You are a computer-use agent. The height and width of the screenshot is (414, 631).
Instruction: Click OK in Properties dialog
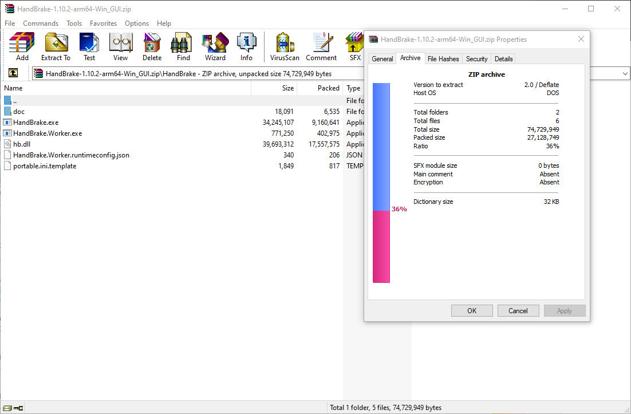pyautogui.click(x=472, y=310)
